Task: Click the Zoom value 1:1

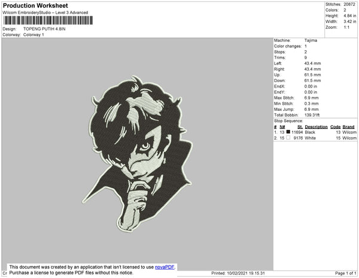Action: coord(346,28)
